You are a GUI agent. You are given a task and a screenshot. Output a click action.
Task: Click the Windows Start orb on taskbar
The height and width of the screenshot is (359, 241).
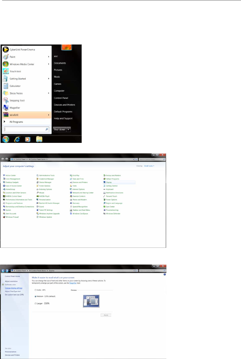(6, 139)
